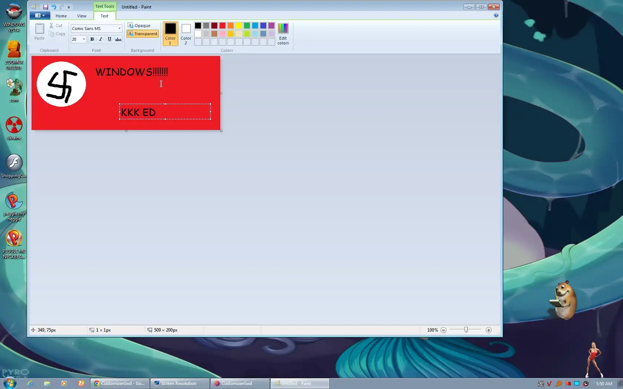
Task: Click the zoom in plus button
Action: 489,330
